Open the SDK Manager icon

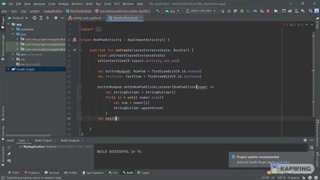(303, 11)
